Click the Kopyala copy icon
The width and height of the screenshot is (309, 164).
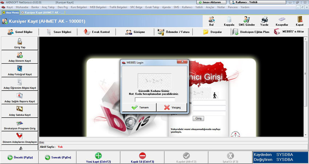229,20
